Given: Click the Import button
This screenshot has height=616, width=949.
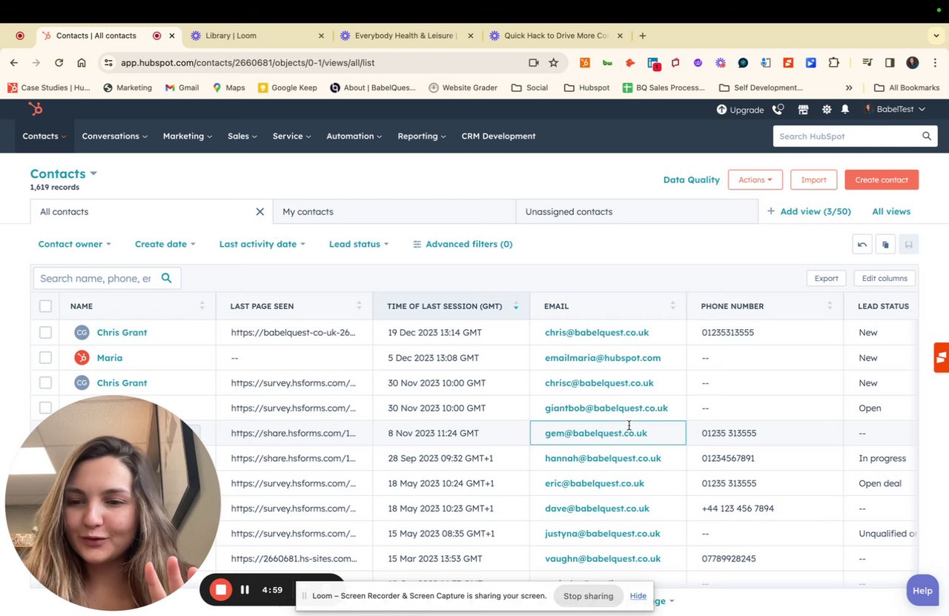Looking at the screenshot, I should click(x=813, y=179).
